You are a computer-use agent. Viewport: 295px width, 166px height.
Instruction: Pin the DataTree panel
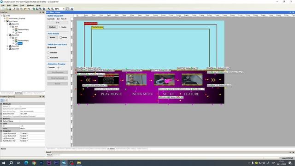[x=40, y=12]
